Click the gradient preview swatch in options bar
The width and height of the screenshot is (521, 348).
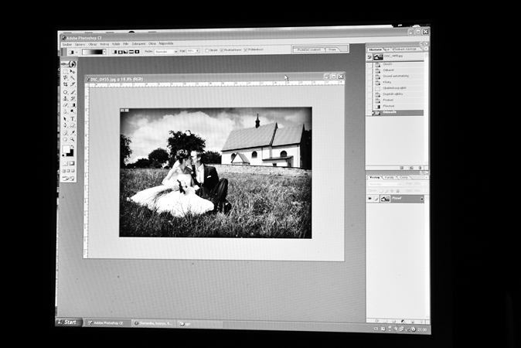pos(92,52)
